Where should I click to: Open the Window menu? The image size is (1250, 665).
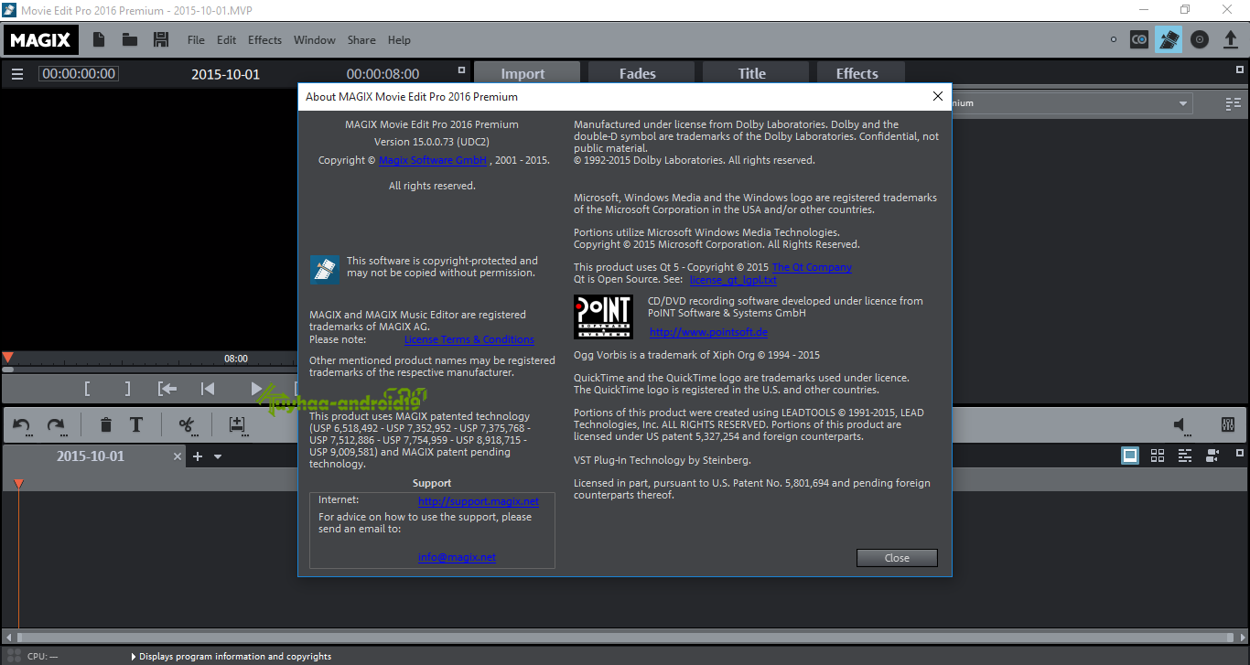click(314, 40)
